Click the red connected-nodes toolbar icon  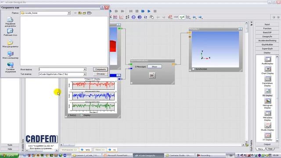[170, 17]
